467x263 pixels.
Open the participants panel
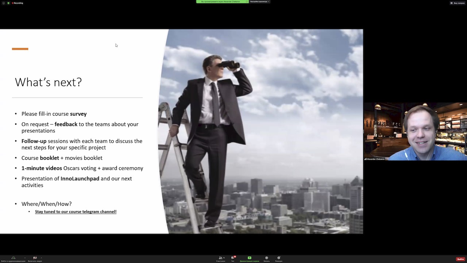(221, 258)
